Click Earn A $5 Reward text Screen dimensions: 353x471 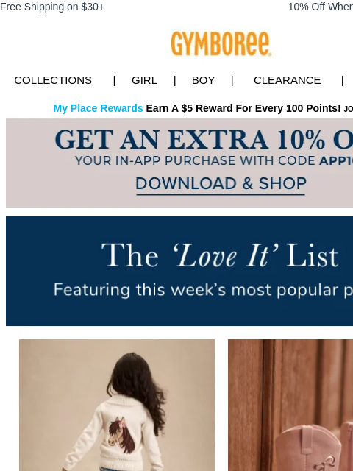pyautogui.click(x=243, y=108)
